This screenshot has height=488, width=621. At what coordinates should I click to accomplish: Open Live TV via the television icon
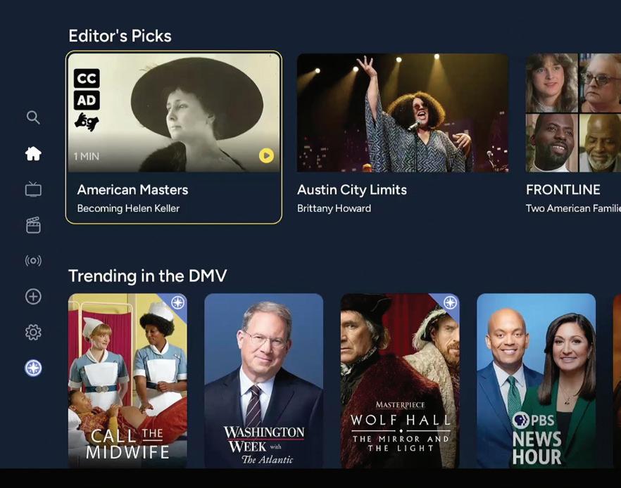point(33,189)
